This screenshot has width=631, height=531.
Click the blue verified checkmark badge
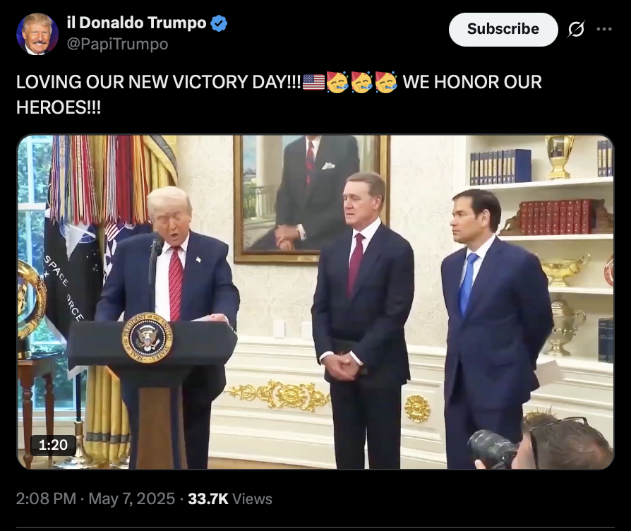point(219,23)
